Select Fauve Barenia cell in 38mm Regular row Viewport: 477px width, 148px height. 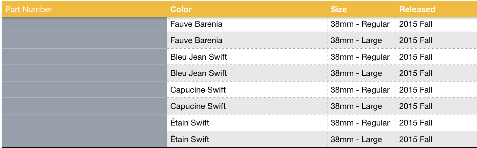[247, 24]
